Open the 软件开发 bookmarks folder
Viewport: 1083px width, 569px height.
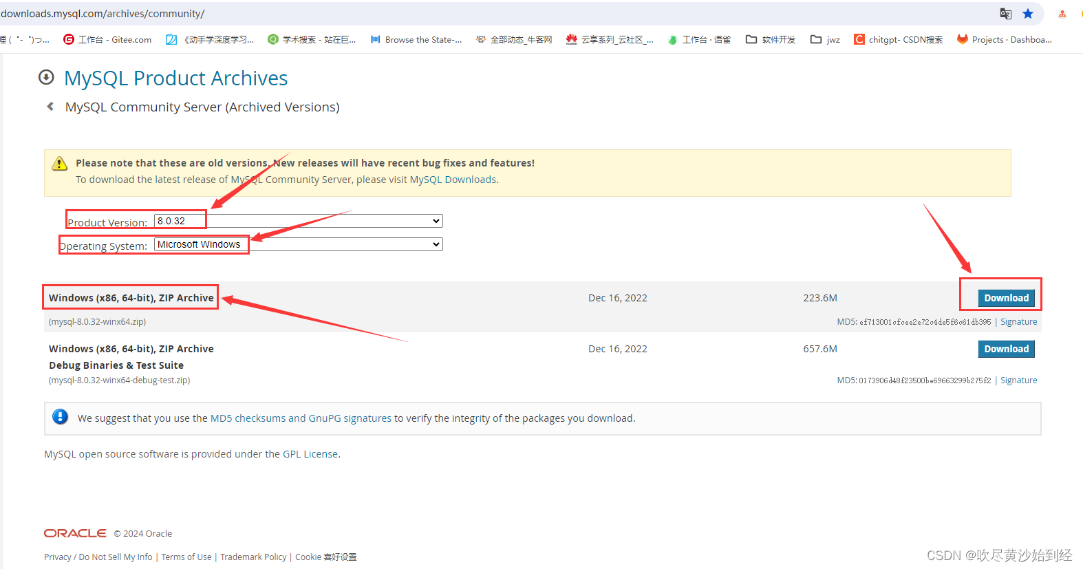coord(771,39)
